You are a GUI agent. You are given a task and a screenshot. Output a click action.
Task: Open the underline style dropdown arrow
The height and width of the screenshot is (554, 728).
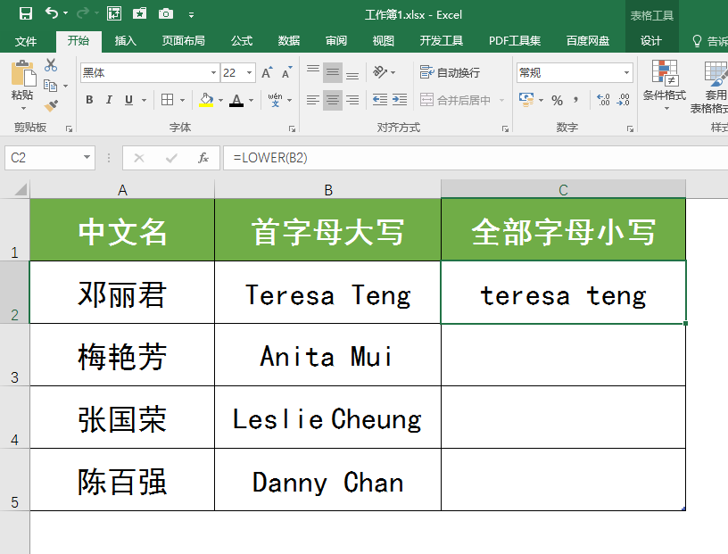coord(144,100)
